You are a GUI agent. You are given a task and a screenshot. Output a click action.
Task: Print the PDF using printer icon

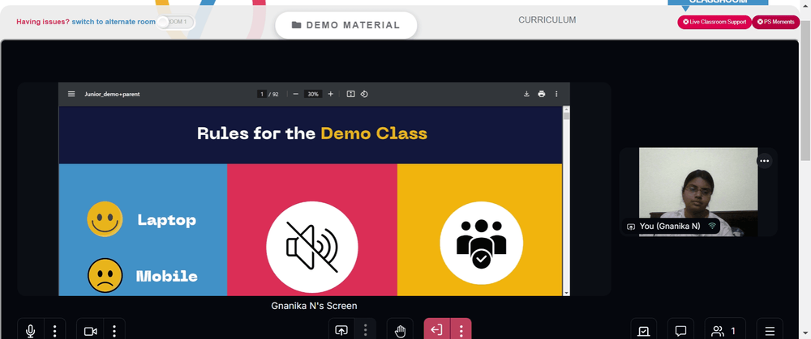(x=542, y=94)
